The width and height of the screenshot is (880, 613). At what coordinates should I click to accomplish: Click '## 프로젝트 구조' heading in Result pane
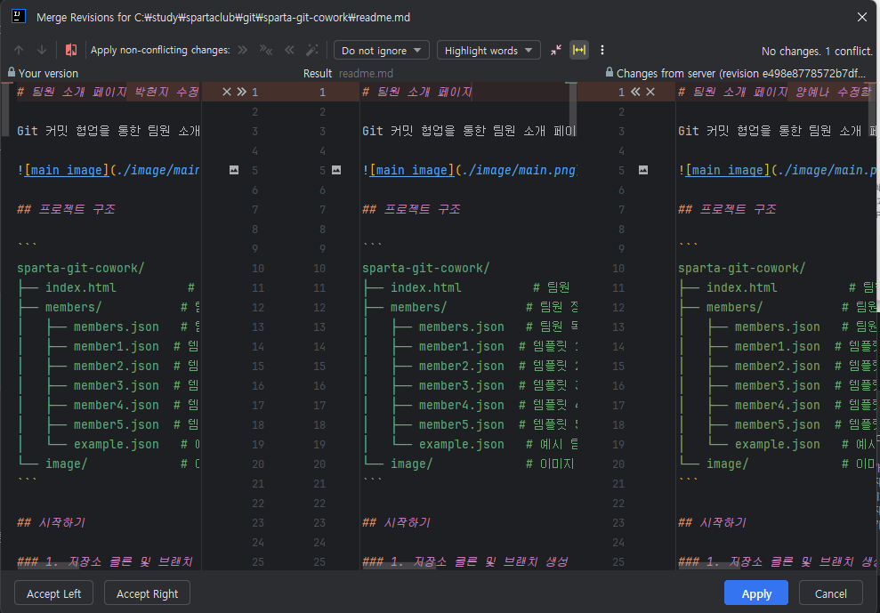coord(411,209)
